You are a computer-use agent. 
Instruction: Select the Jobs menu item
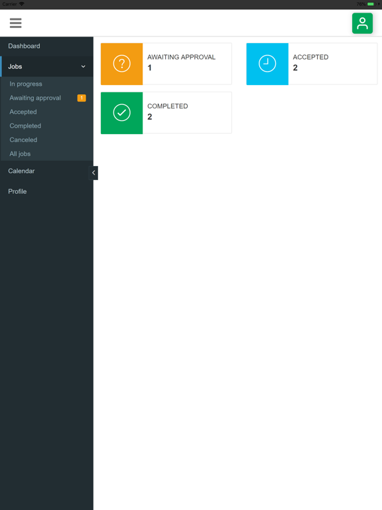click(x=47, y=66)
